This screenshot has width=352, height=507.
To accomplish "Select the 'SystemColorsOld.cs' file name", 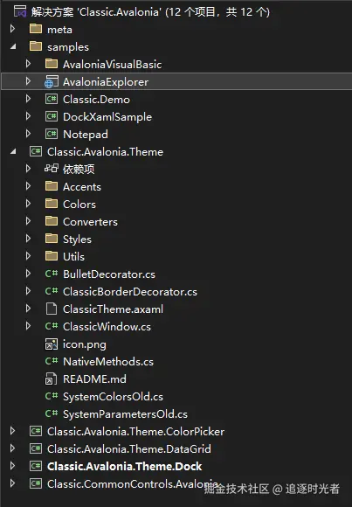I will pos(114,396).
